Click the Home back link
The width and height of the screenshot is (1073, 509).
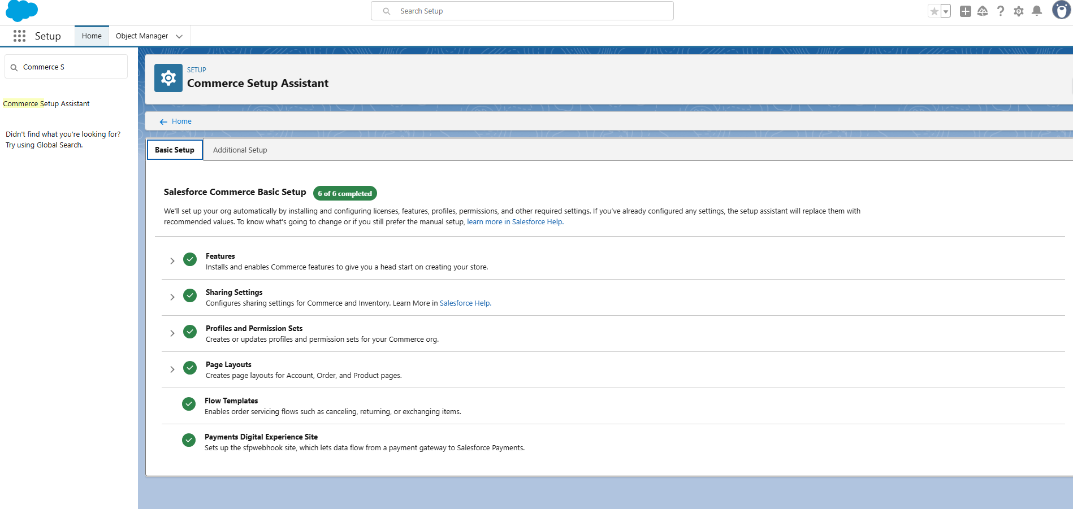tap(181, 121)
